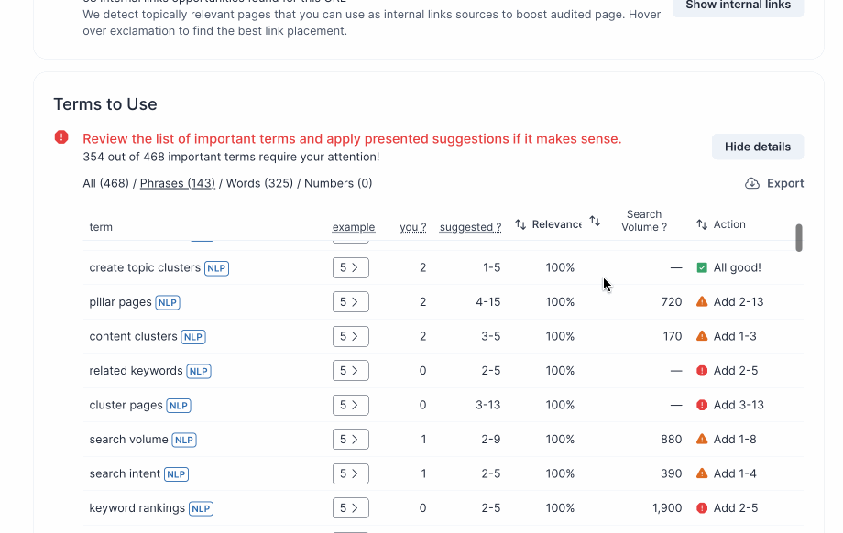Image resolution: width=843 pixels, height=533 pixels.
Task: Click the NLP badge next to cluster pages
Action: (178, 406)
